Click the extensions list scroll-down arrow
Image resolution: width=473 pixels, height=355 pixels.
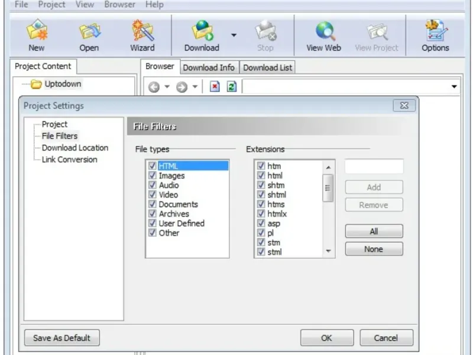click(328, 251)
